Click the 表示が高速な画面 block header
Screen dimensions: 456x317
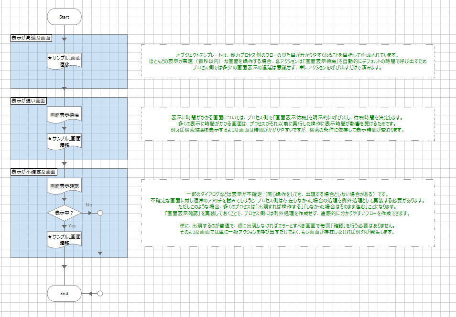coord(32,38)
